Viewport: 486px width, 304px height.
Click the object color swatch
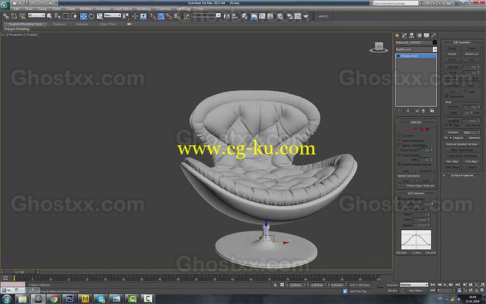[x=435, y=43]
